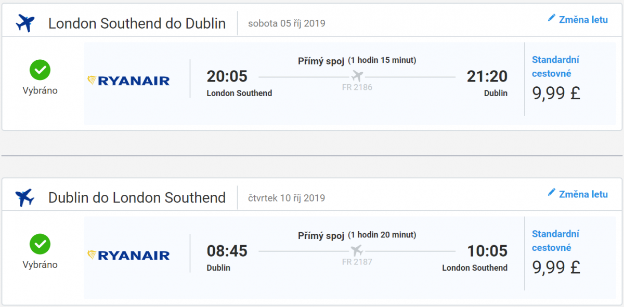Image resolution: width=624 pixels, height=307 pixels.
Task: Select the Standardní cestovné fare on the return flight
Action: point(555,241)
